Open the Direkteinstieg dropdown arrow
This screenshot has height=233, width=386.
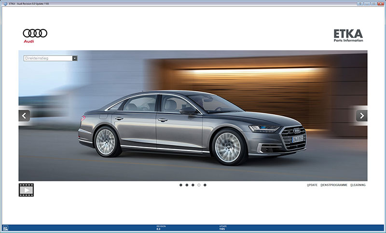[x=75, y=58]
